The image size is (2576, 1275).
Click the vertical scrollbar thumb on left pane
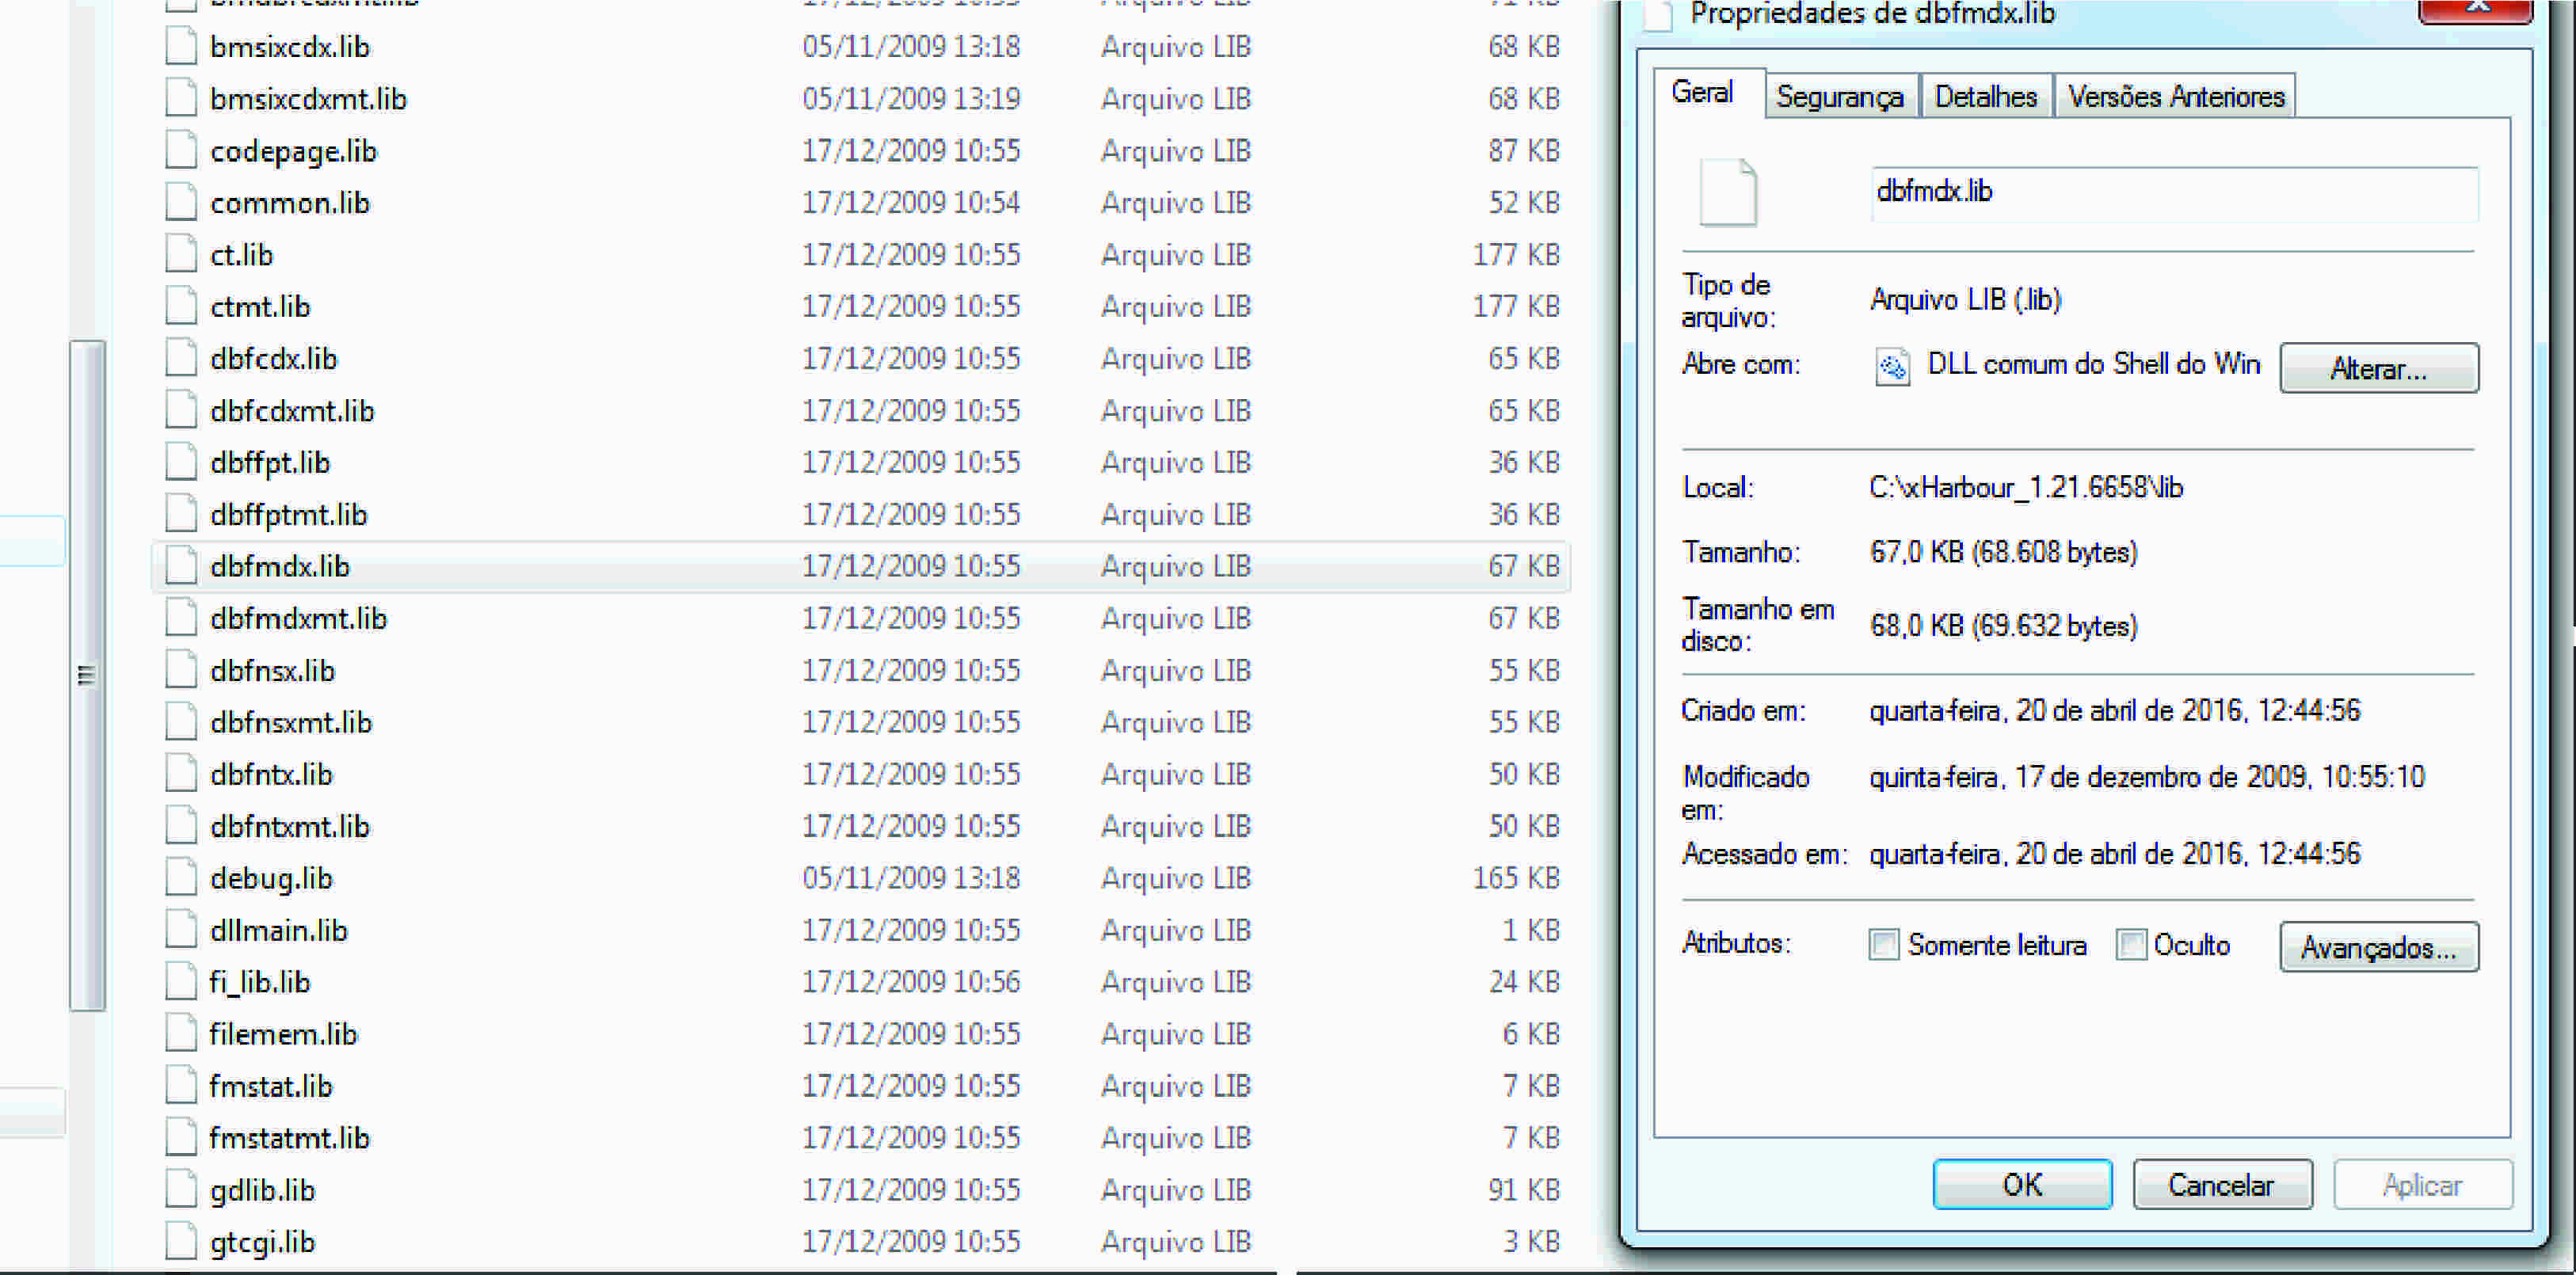(x=88, y=676)
